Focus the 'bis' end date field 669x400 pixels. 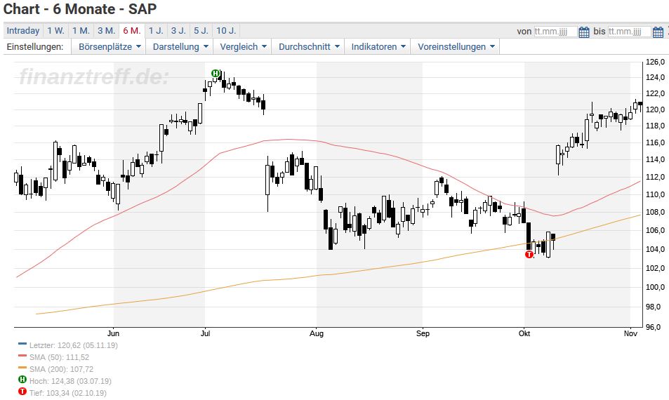point(629,32)
